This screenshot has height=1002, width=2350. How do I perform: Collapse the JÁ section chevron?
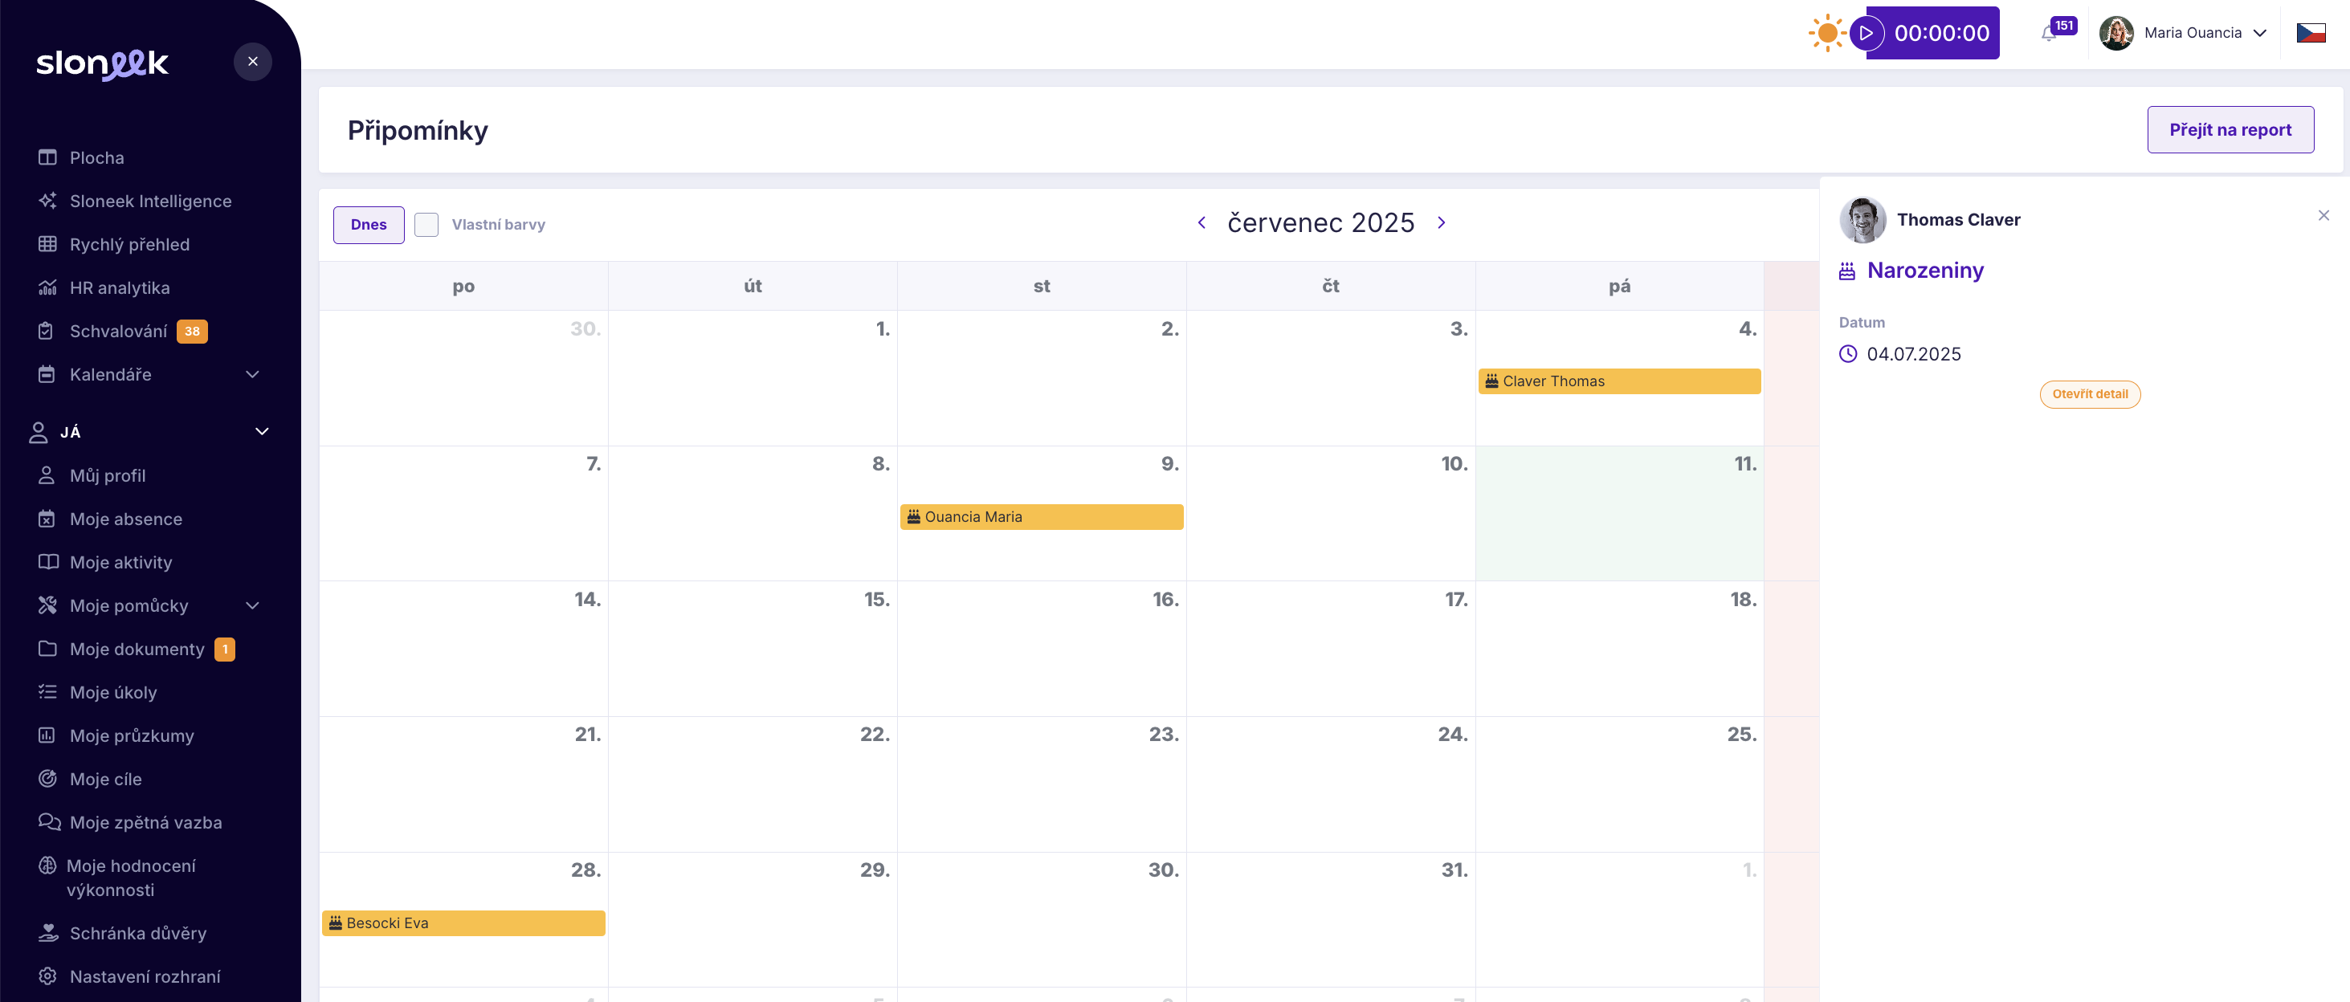tap(262, 431)
